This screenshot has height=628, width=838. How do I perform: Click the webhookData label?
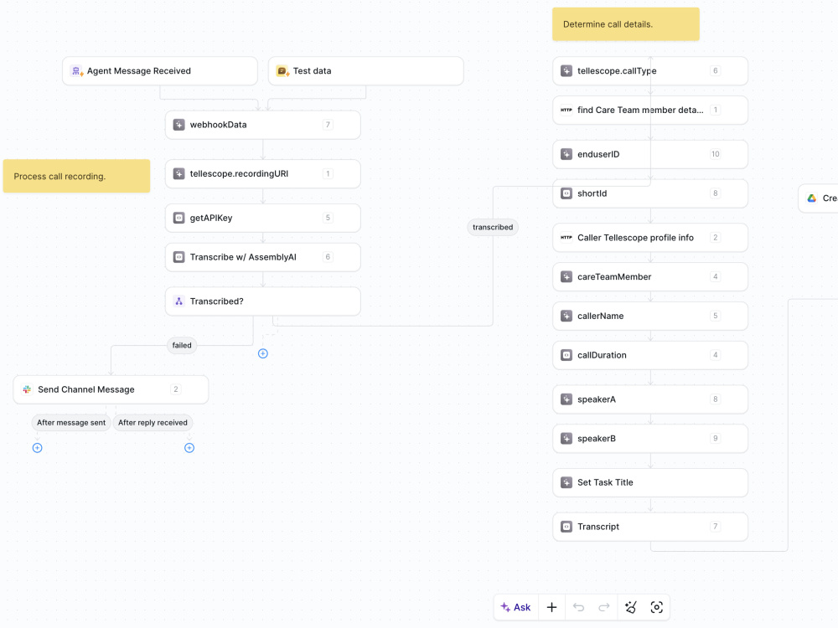[218, 125]
